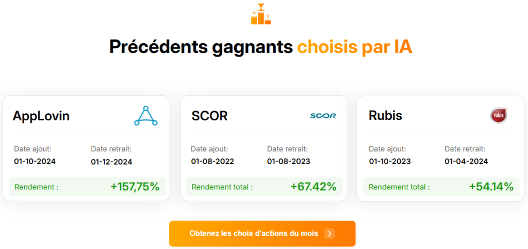
Task: Click the red Rubis logo
Action: (x=499, y=116)
